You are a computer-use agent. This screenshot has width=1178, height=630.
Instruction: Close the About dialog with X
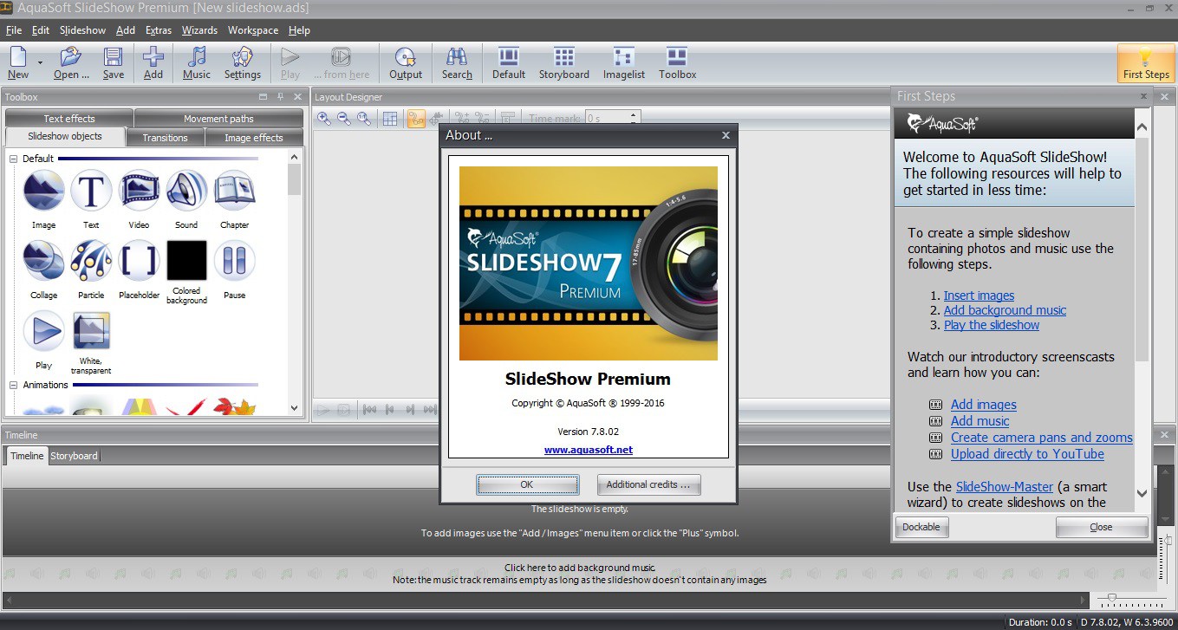[x=726, y=135]
